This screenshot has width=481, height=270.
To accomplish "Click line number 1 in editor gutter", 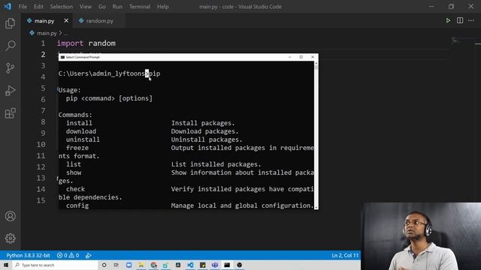I will [43, 43].
